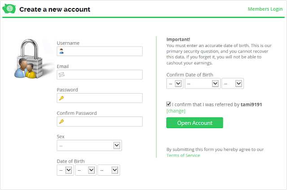Open the Terms of Service link

(183, 155)
